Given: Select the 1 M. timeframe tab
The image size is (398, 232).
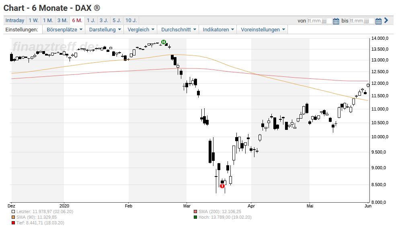Looking at the screenshot, I should (x=48, y=21).
